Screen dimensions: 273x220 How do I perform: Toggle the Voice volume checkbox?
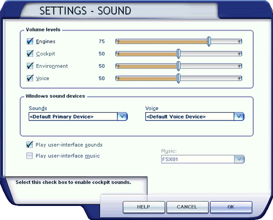(30, 78)
